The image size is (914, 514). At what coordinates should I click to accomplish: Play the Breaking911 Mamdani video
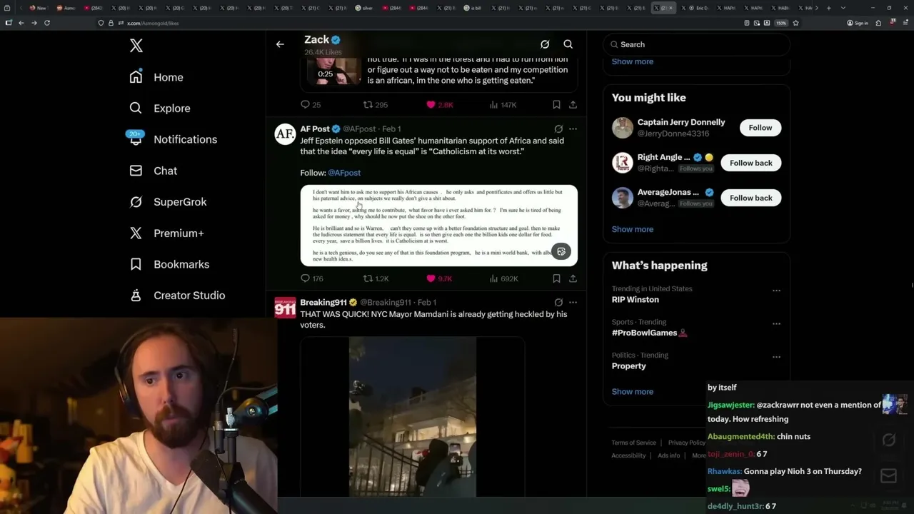coord(412,417)
